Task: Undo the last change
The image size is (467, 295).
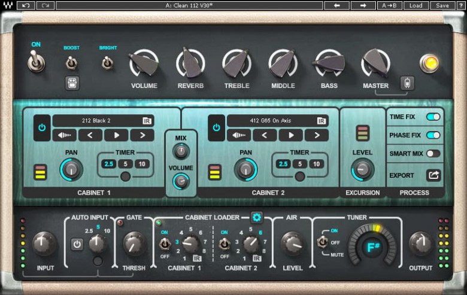Action: [x=26, y=5]
